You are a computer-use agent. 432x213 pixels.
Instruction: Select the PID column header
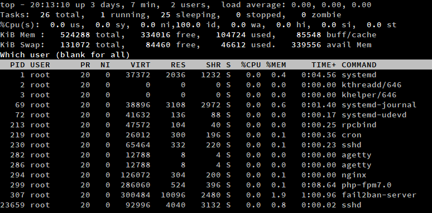tap(17, 65)
